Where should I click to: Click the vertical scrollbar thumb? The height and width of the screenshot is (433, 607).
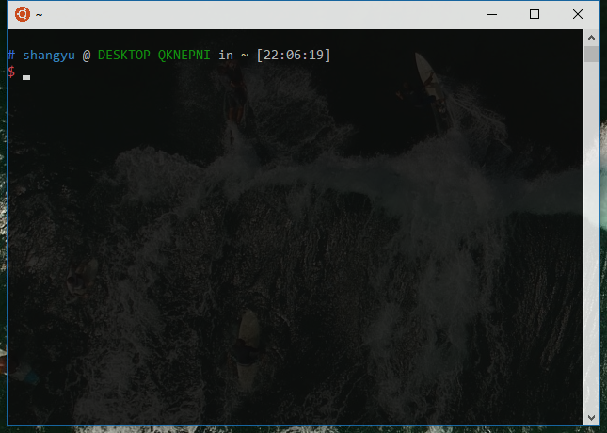pyautogui.click(x=591, y=54)
